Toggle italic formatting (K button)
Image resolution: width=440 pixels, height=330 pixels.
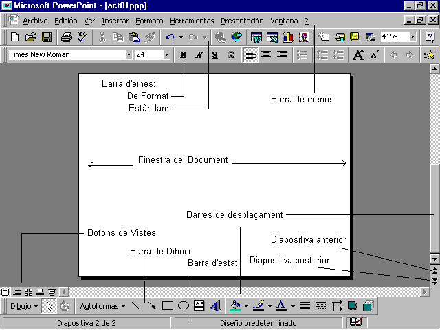[x=199, y=55]
